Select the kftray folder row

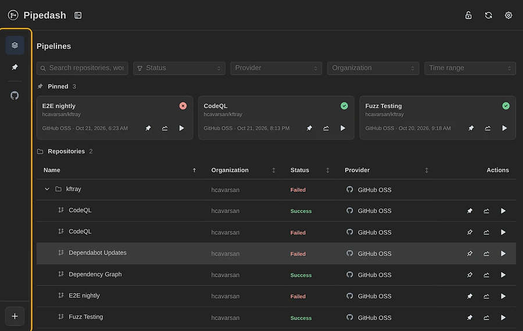(x=276, y=190)
